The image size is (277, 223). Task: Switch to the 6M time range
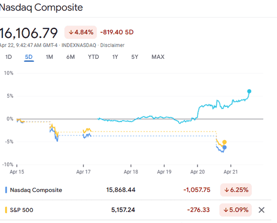pyautogui.click(x=70, y=57)
